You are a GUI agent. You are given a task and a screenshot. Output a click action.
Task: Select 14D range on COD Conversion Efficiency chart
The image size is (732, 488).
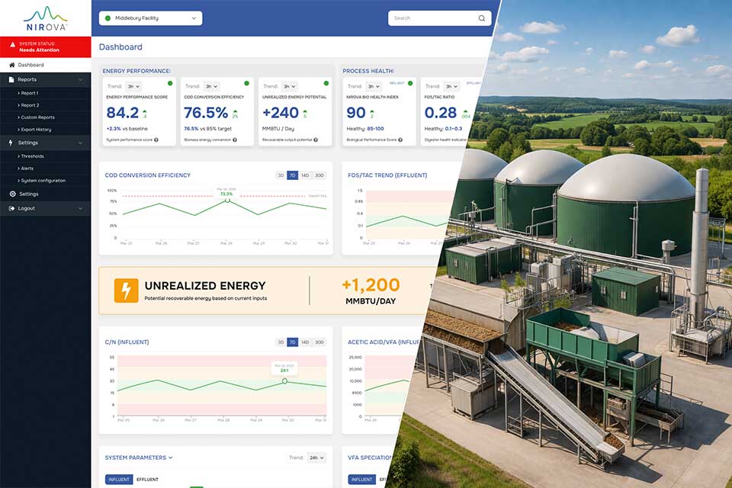click(305, 175)
